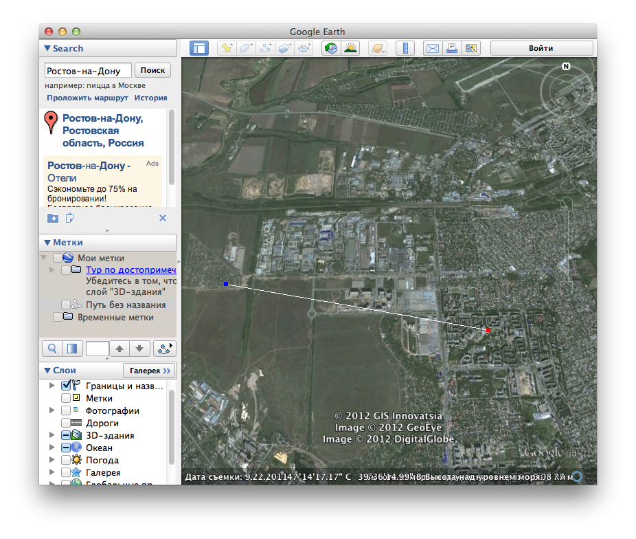
Task: Collapse the Слои panel header triangle
Action: click(47, 370)
